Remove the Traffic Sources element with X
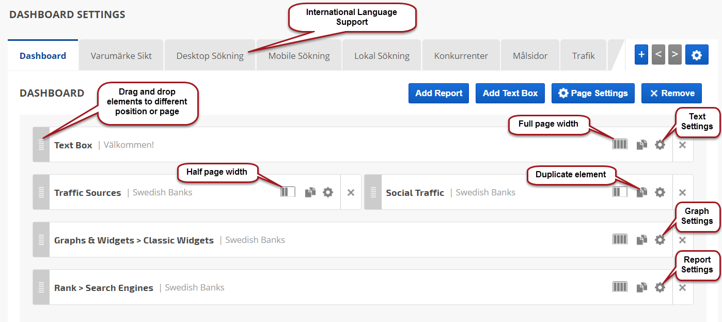 pos(351,192)
